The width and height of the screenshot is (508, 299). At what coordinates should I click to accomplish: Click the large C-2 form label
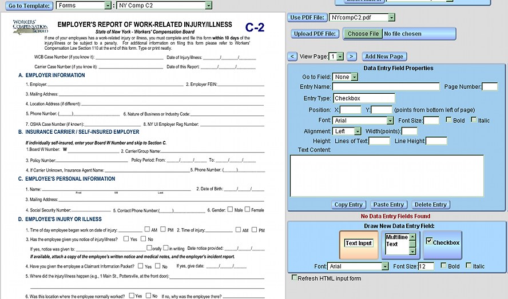(255, 27)
